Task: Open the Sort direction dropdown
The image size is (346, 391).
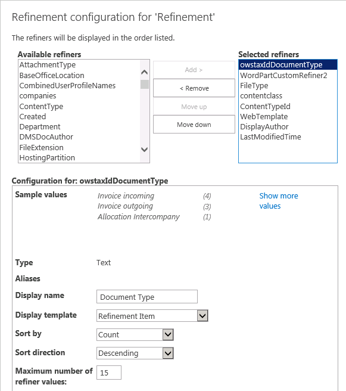Action: click(x=135, y=353)
